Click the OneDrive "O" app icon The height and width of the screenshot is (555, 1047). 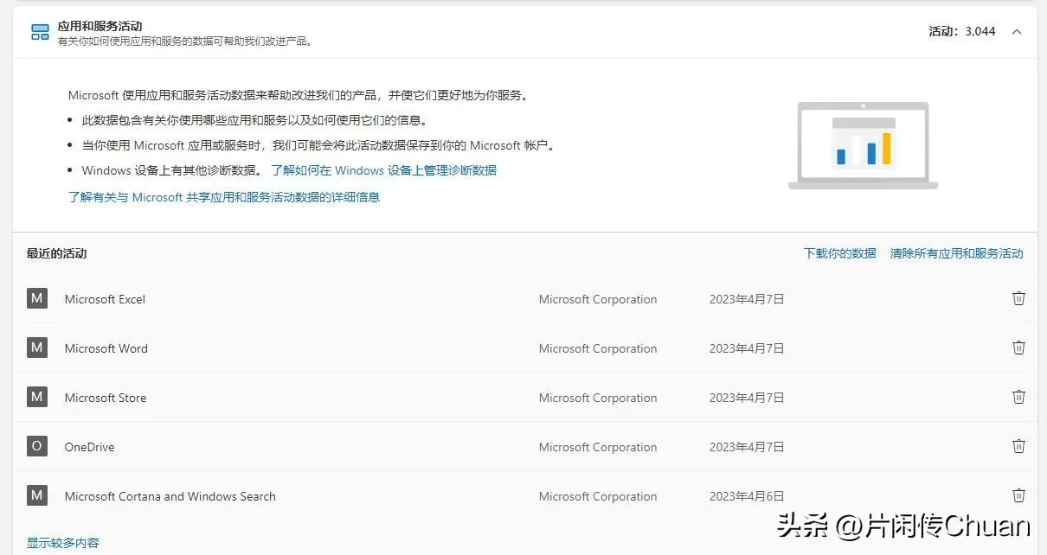coord(36,446)
